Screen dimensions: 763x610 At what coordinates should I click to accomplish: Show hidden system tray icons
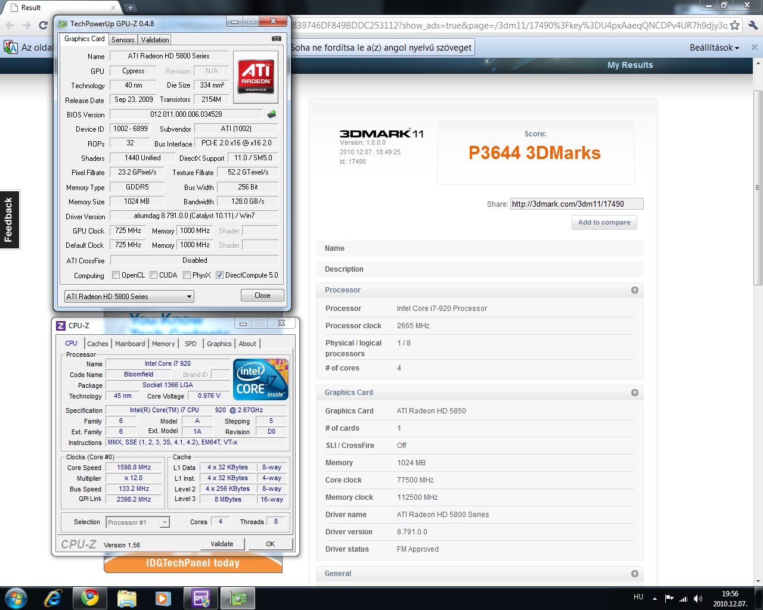click(x=655, y=599)
